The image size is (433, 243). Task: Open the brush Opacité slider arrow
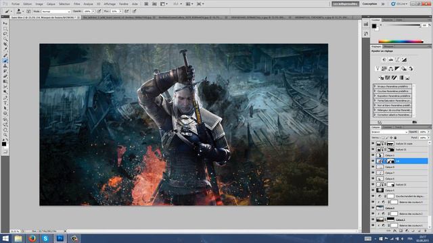pos(93,11)
